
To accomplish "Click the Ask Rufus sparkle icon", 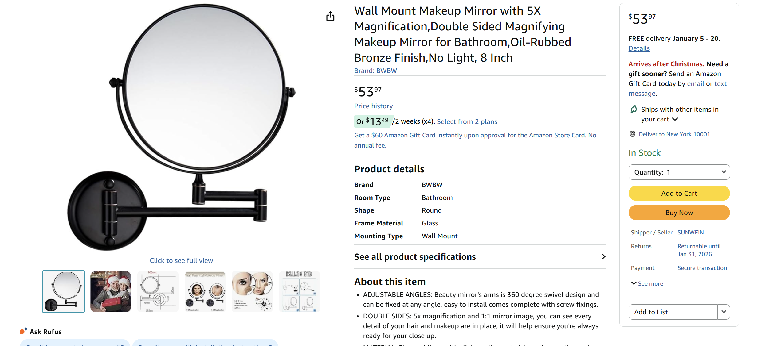I will [x=24, y=331].
